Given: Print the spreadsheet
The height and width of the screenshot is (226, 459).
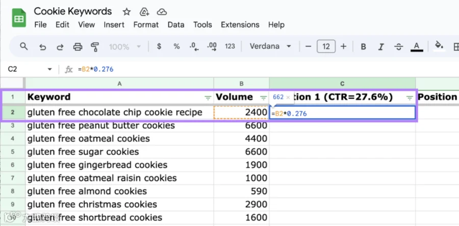Looking at the screenshot, I should [x=78, y=47].
